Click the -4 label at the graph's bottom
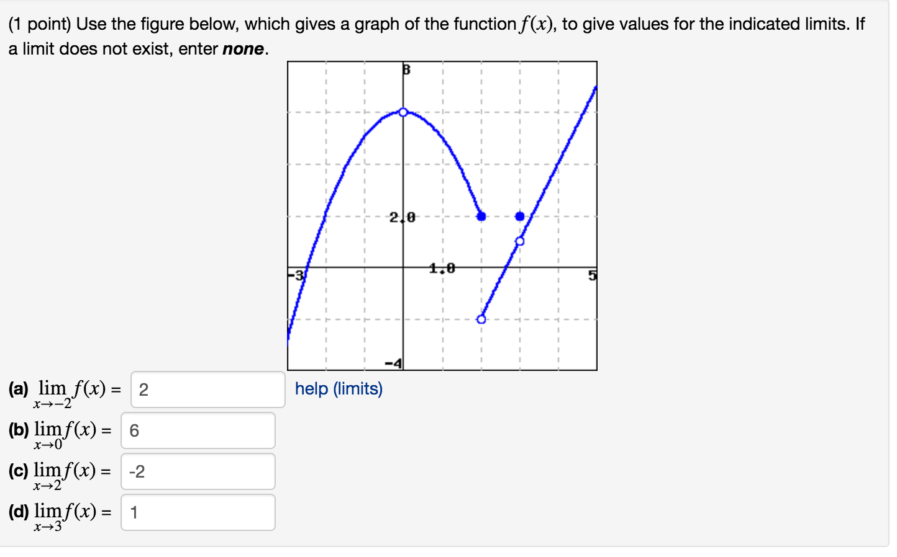The width and height of the screenshot is (897, 557). pyautogui.click(x=393, y=362)
